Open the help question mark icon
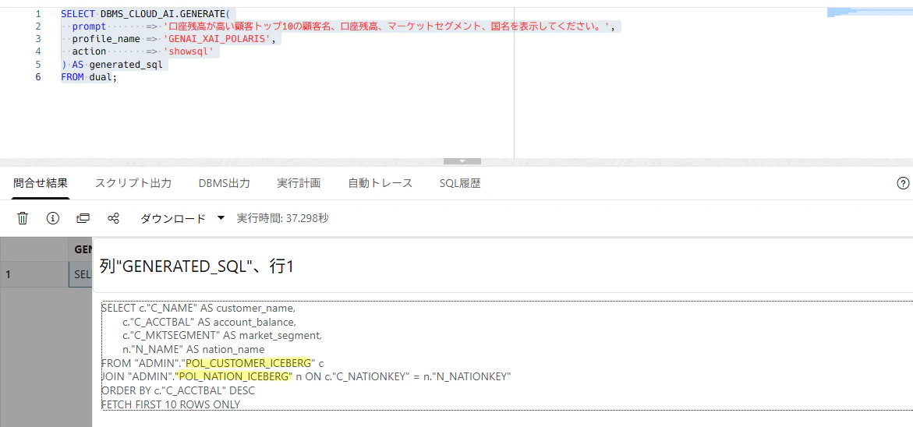The height and width of the screenshot is (427, 913). pyautogui.click(x=903, y=183)
